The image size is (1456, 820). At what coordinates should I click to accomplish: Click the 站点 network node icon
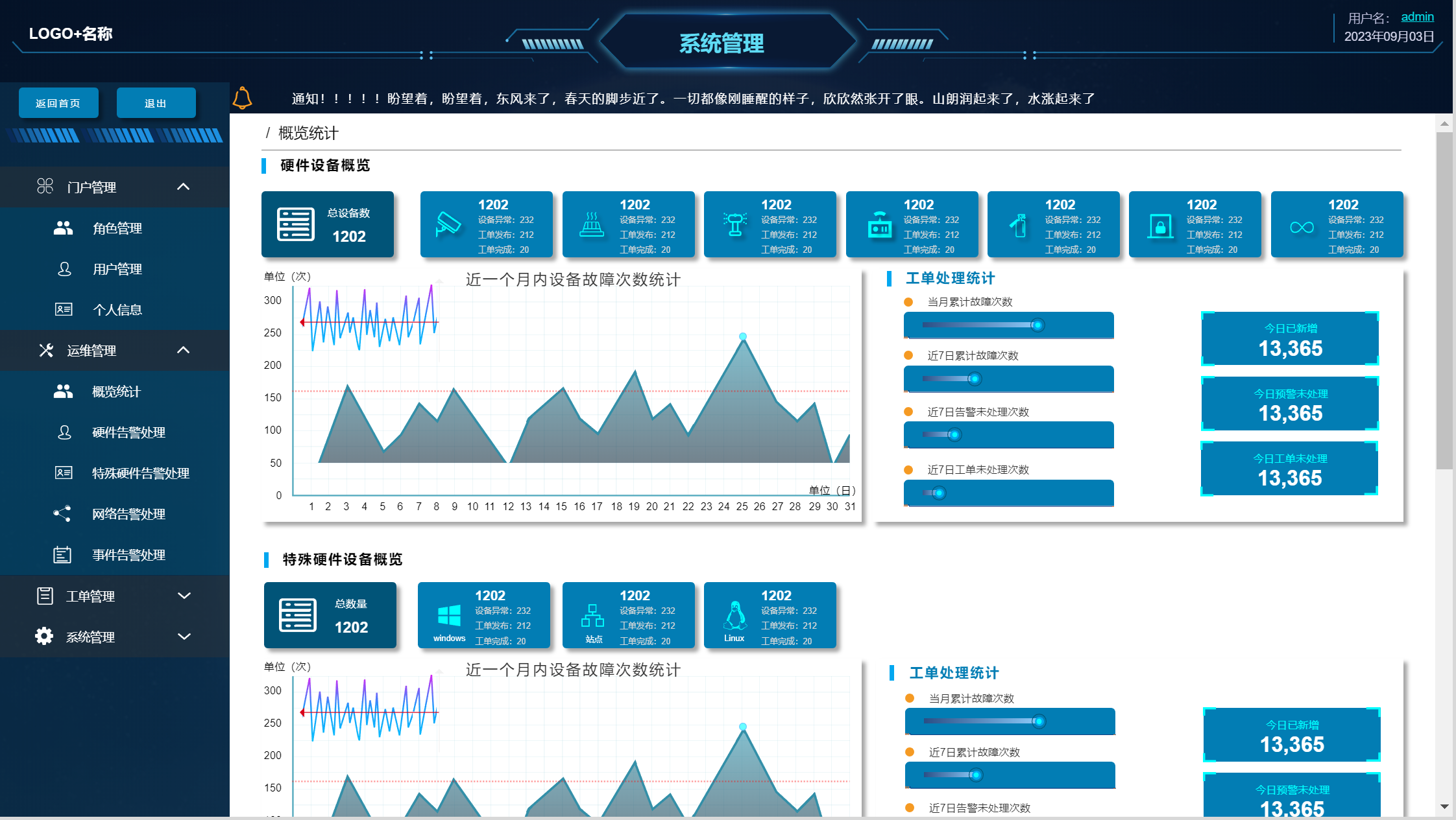[x=592, y=616]
